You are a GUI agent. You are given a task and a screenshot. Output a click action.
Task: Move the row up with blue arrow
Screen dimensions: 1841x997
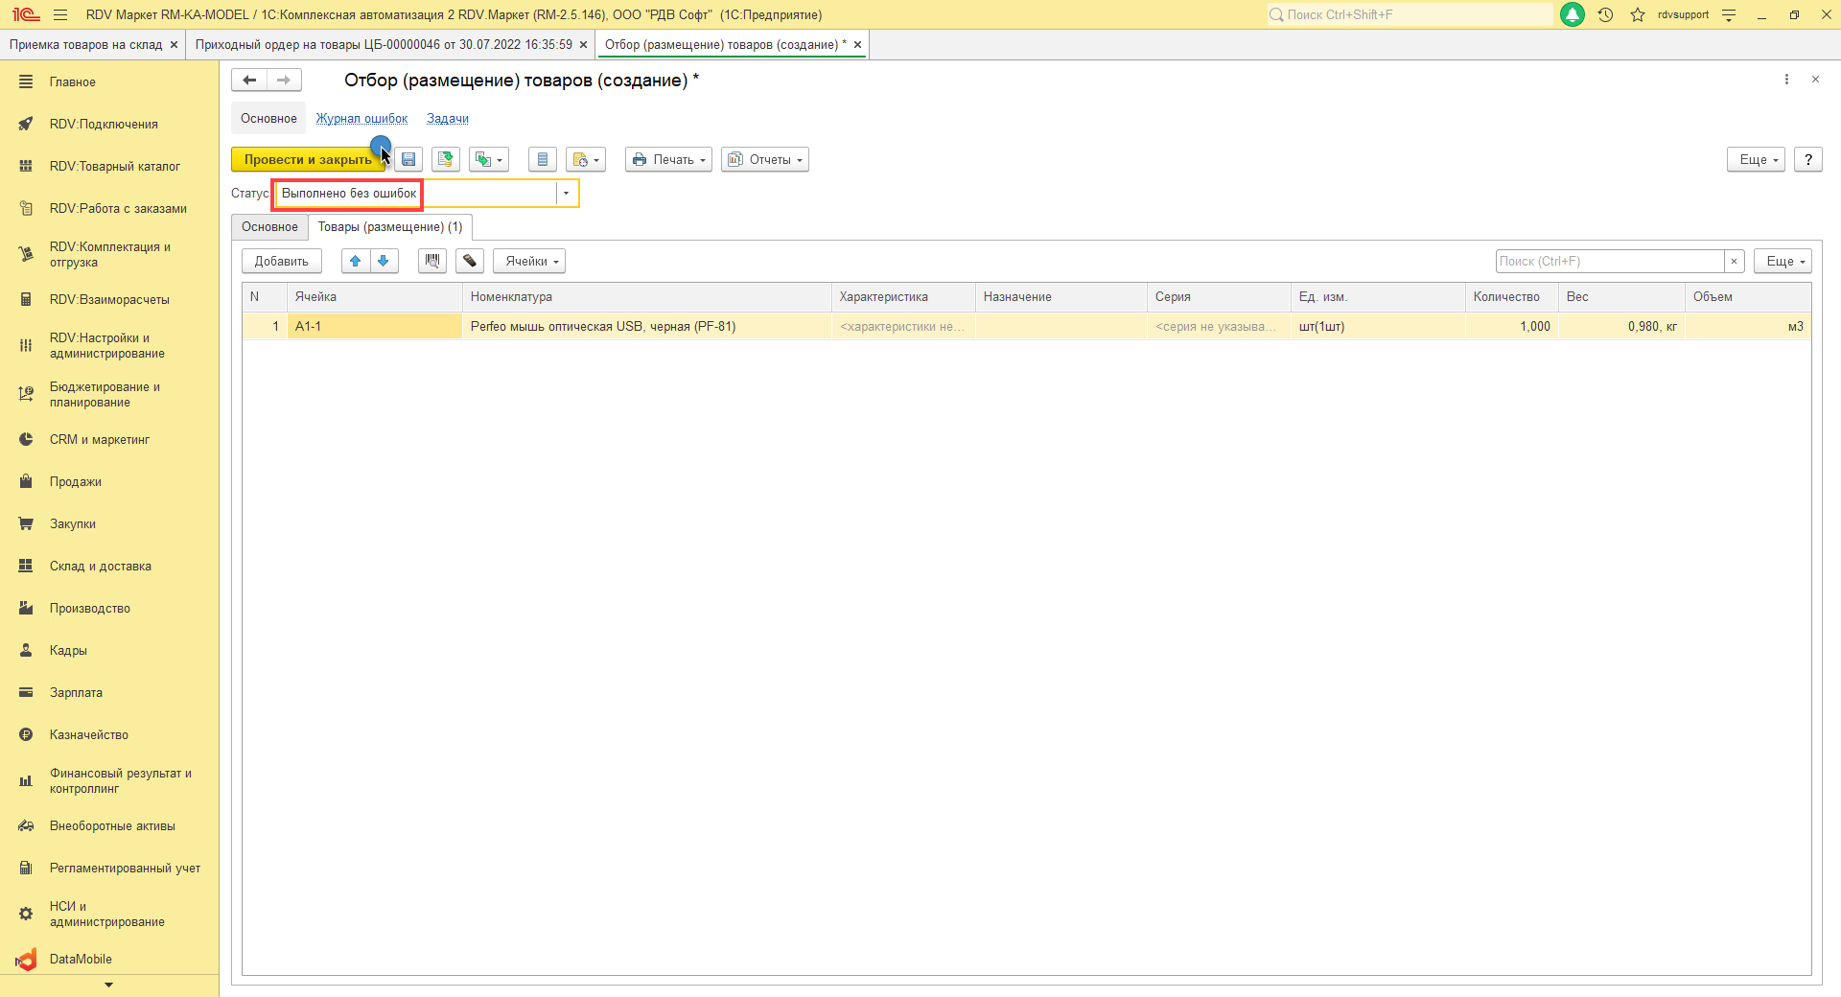click(x=356, y=261)
